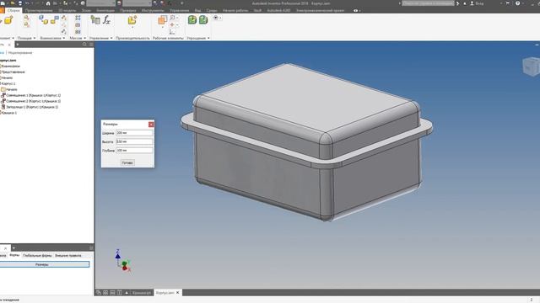Click the help search field in title bar
Screen dimensions: 540x303
click(428, 3)
